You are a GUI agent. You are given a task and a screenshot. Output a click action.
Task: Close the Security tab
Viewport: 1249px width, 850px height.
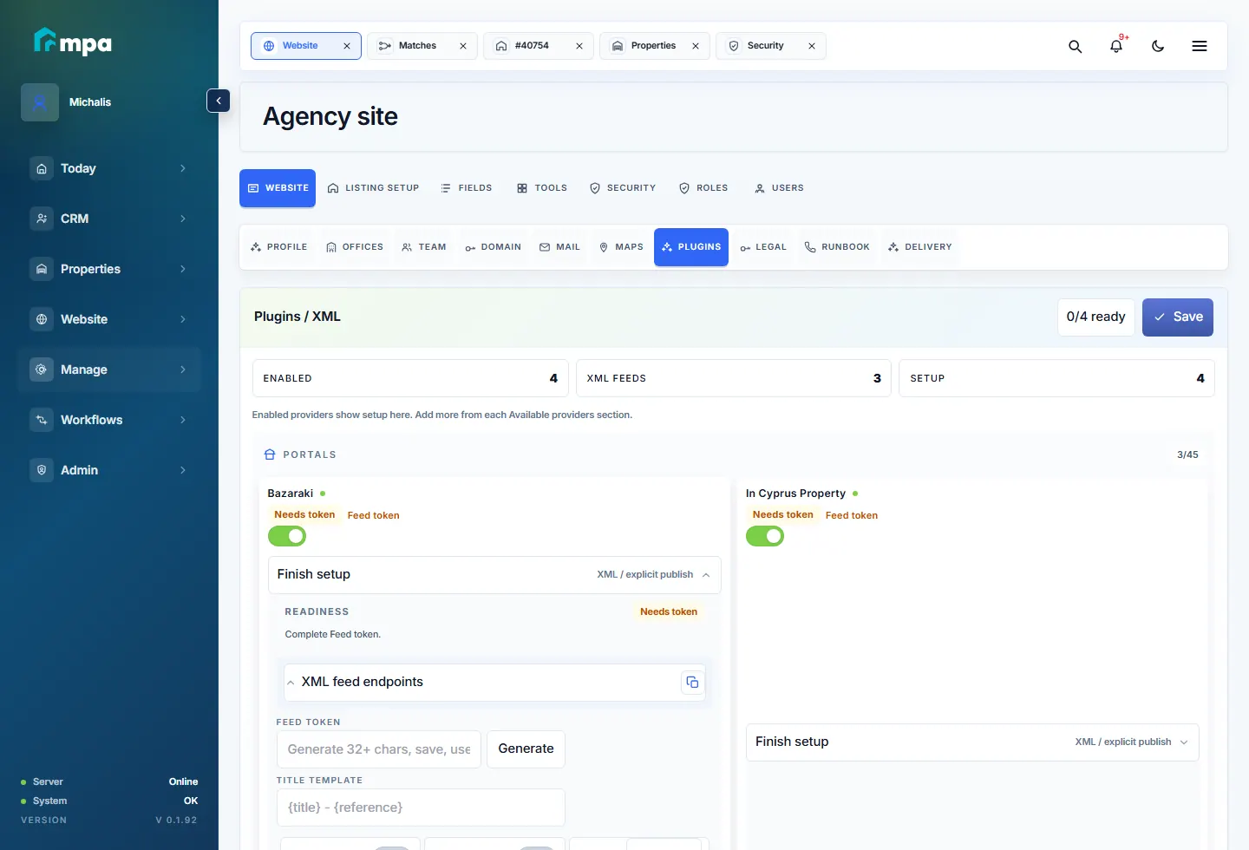coord(812,46)
